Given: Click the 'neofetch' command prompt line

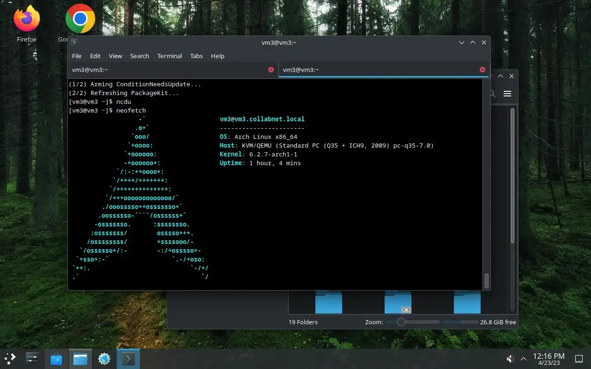Looking at the screenshot, I should pos(107,111).
